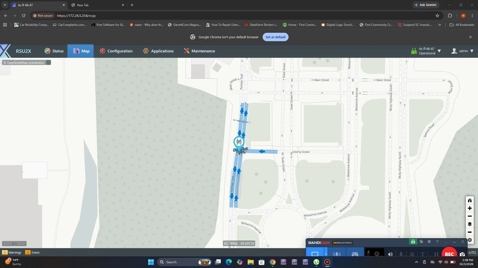Viewport: 478px width, 268px height.
Task: Zoom out using the map minus button
Action: [470, 216]
